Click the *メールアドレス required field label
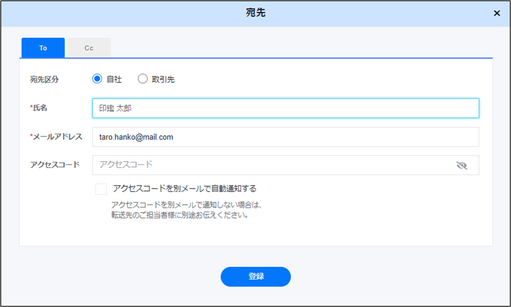This screenshot has width=511, height=307. 56,137
